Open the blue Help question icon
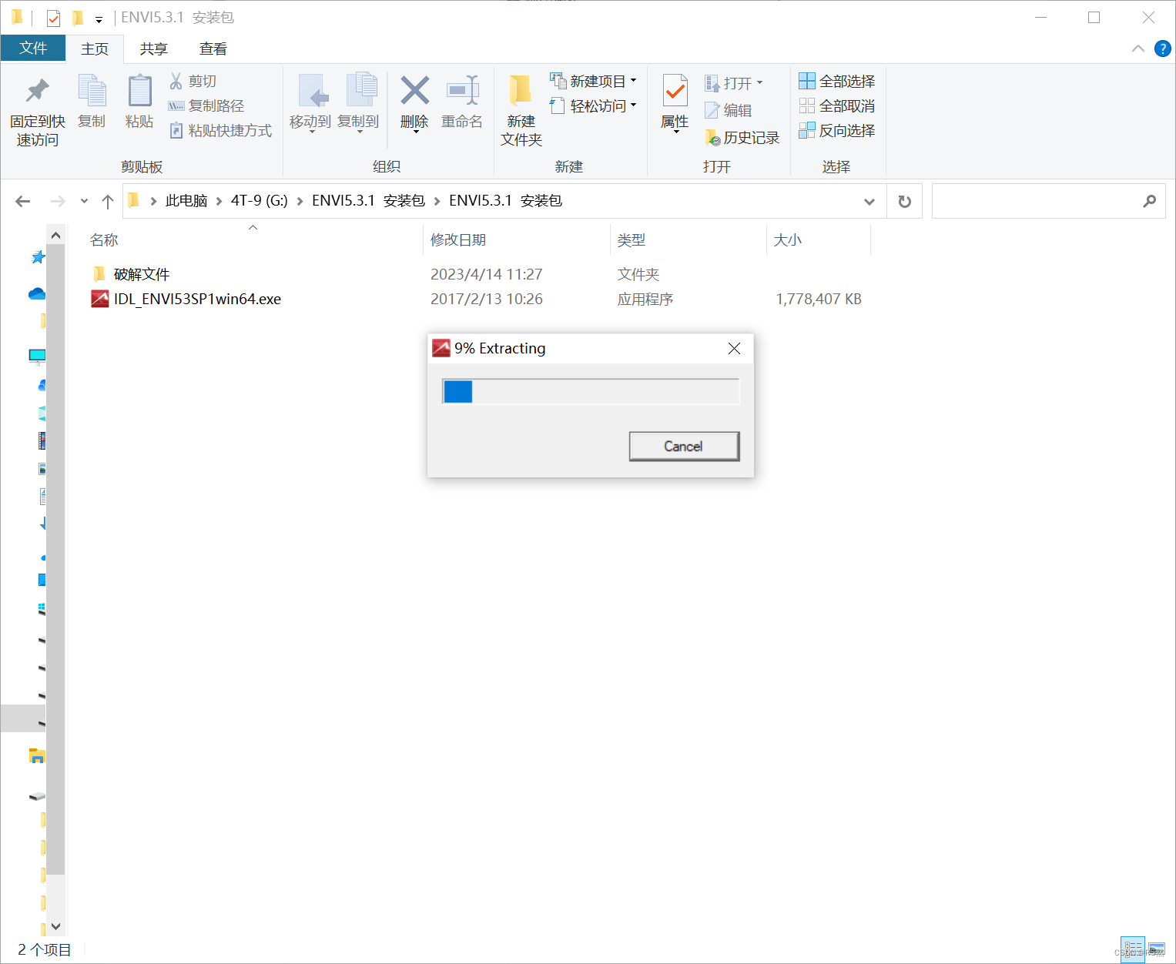The width and height of the screenshot is (1176, 964). [x=1163, y=49]
